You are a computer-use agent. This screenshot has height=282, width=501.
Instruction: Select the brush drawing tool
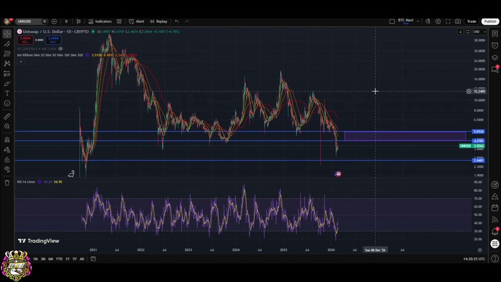tap(7, 83)
